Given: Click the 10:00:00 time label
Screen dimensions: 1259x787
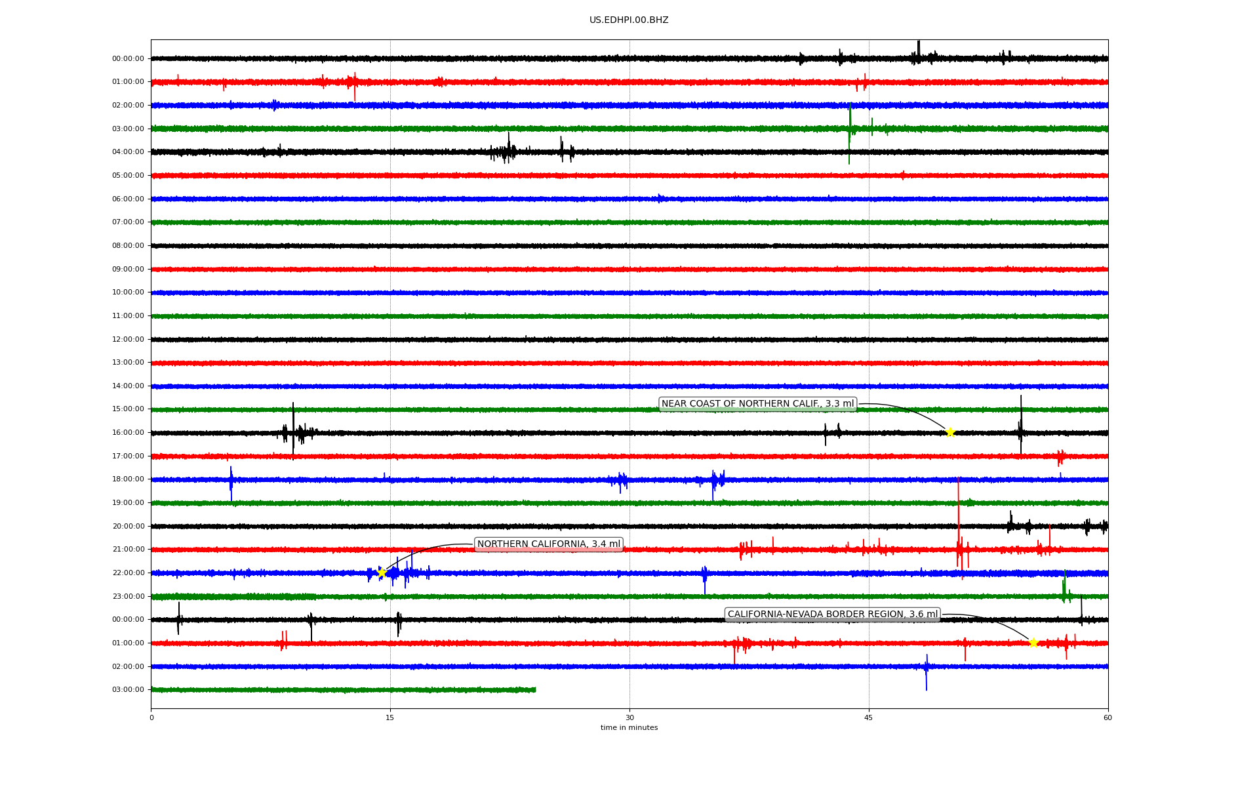Looking at the screenshot, I should click(x=128, y=293).
